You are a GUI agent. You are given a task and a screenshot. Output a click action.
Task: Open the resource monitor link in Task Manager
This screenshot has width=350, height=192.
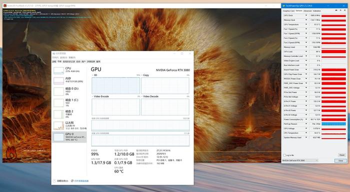[81, 181]
